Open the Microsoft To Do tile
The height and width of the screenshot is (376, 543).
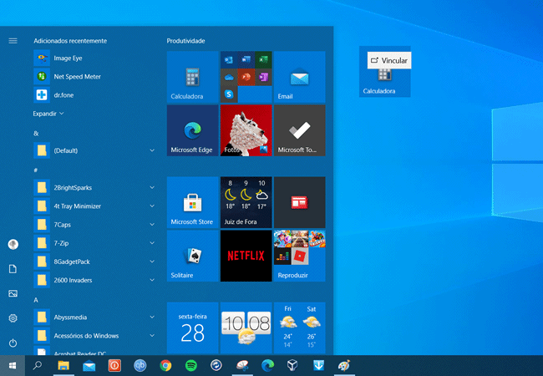299,130
